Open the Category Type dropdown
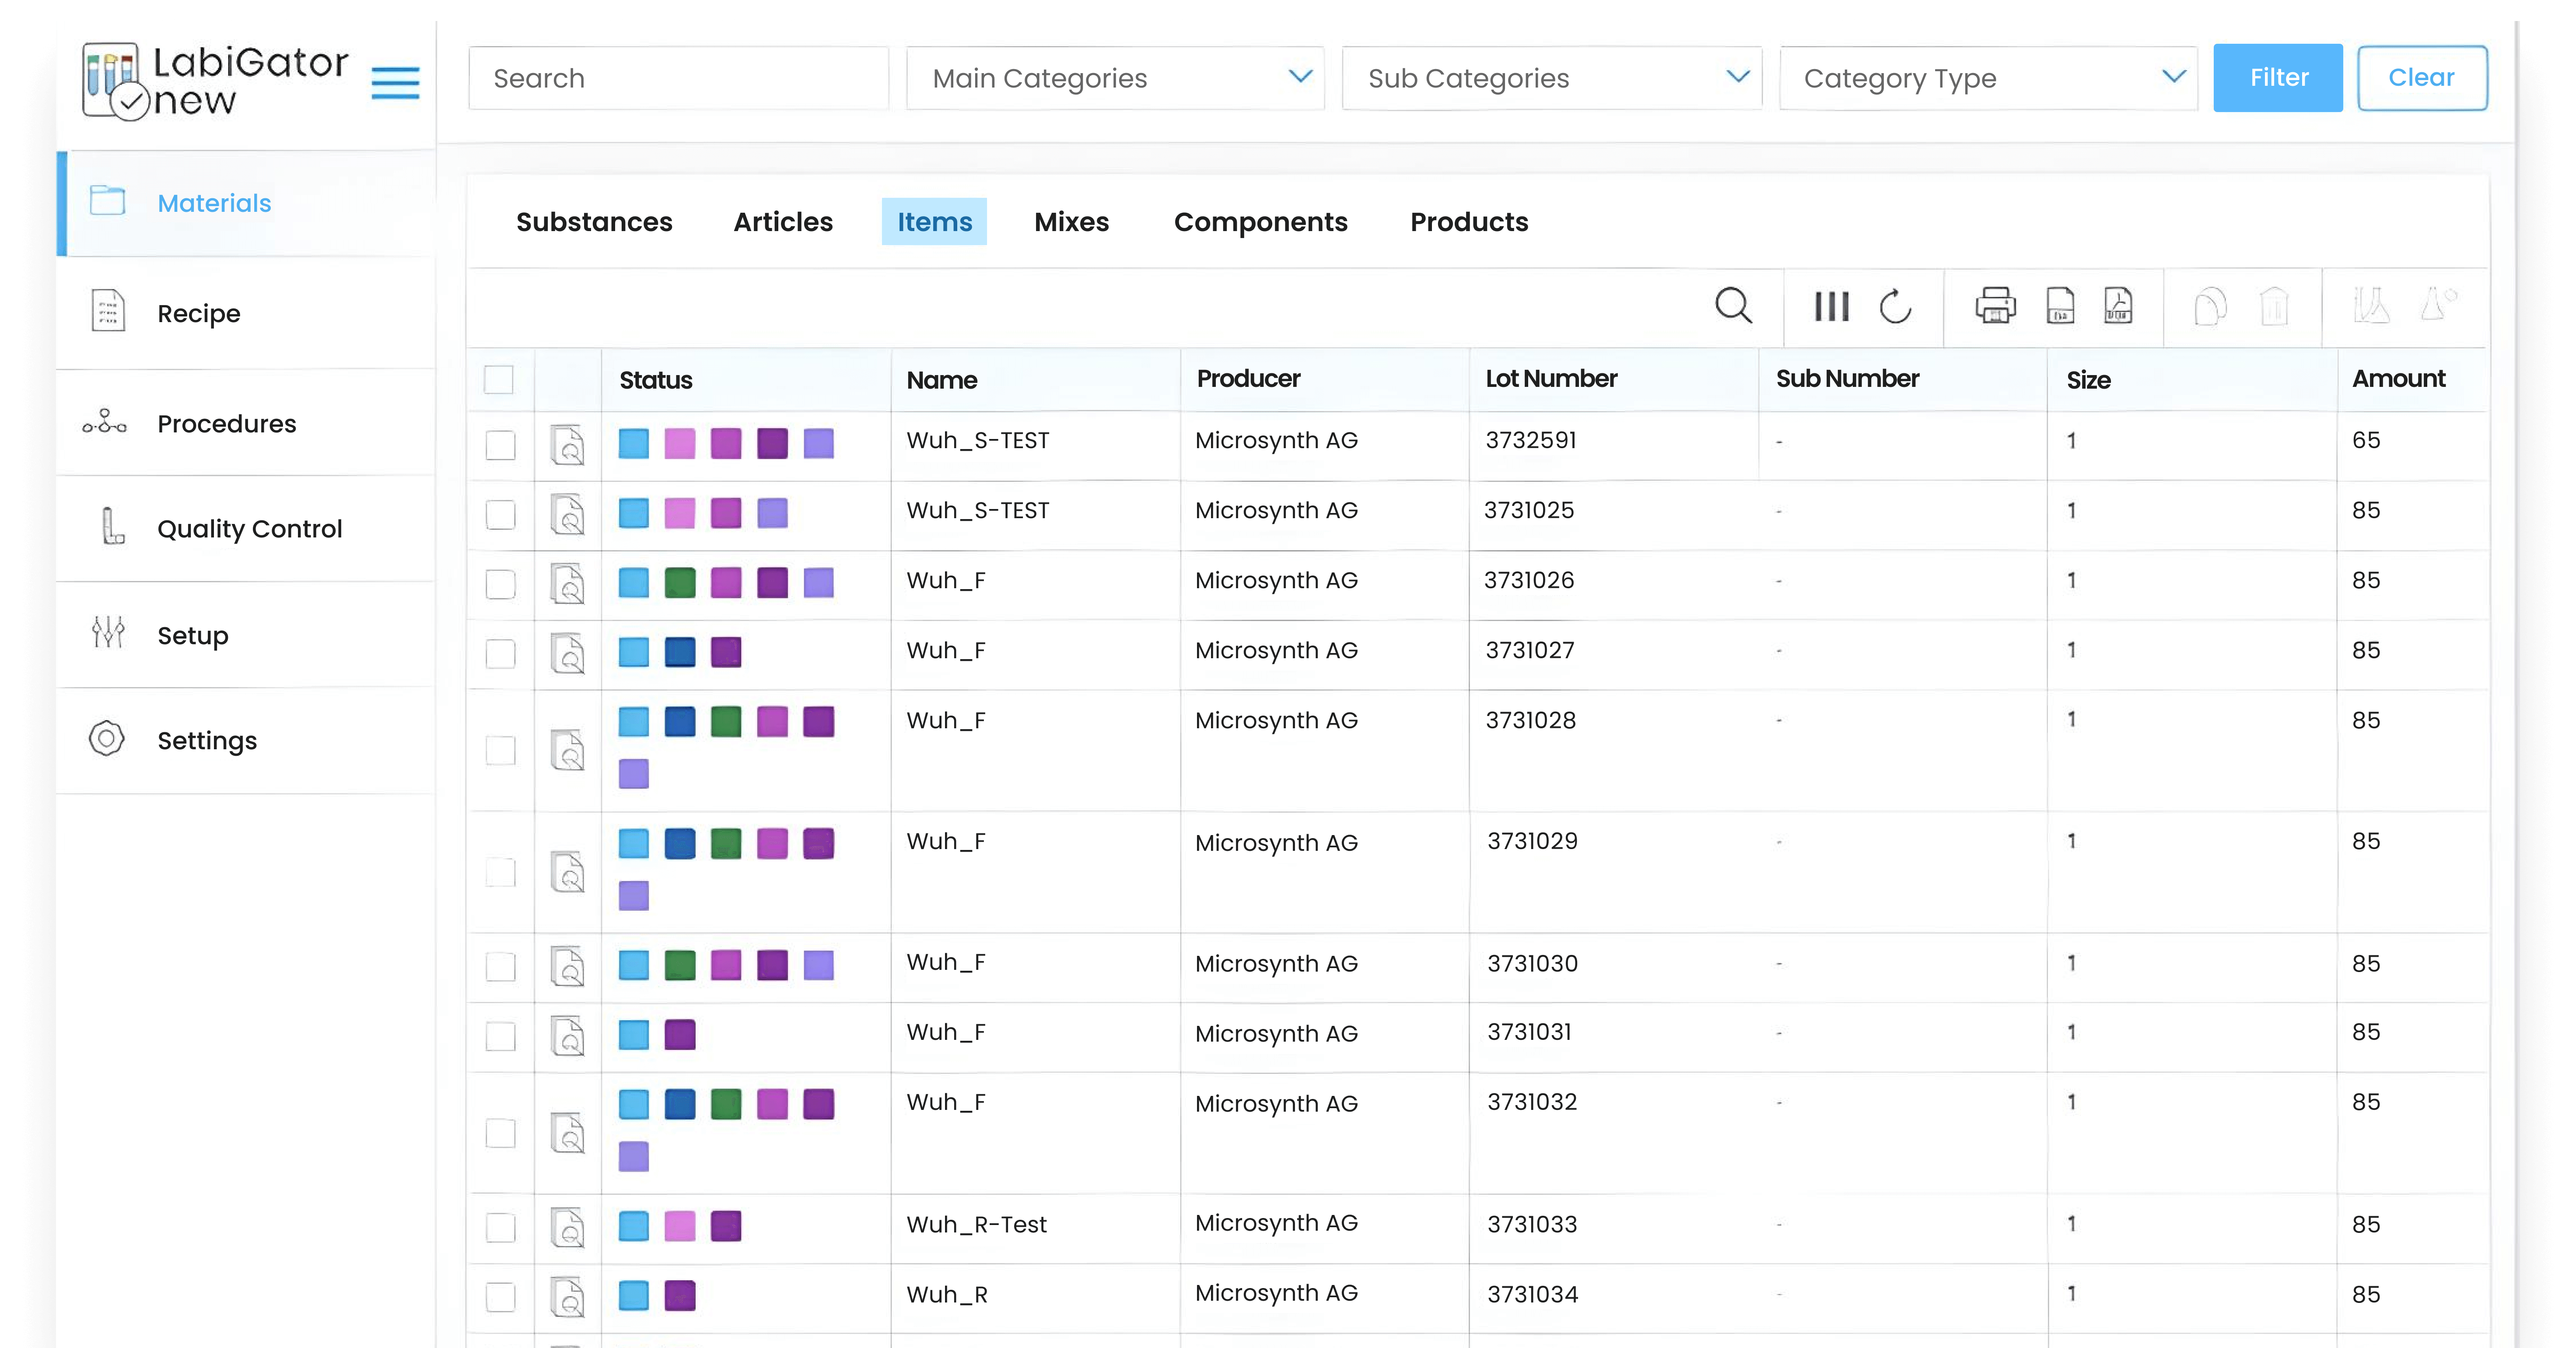 (x=1988, y=78)
